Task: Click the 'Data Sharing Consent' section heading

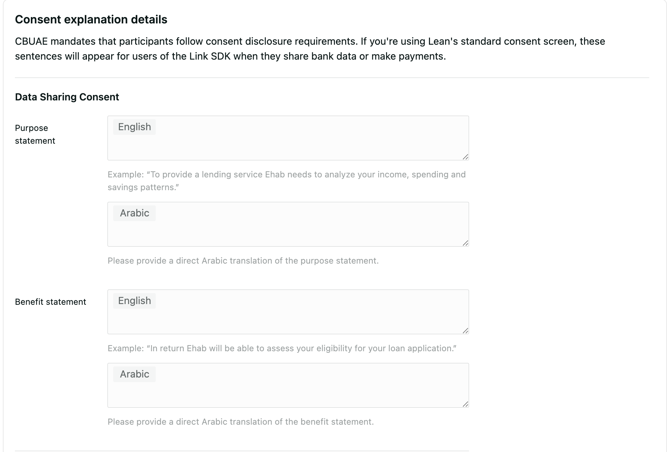Action: [67, 97]
